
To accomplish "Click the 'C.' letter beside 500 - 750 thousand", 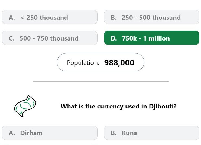I will (x=12, y=38).
